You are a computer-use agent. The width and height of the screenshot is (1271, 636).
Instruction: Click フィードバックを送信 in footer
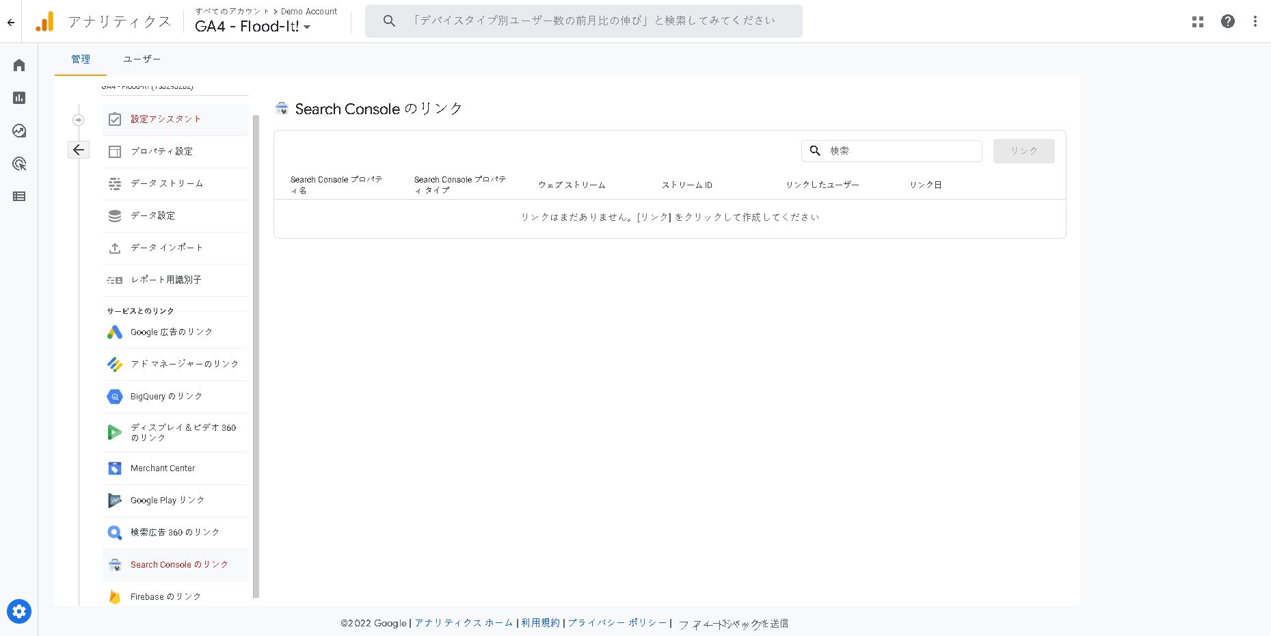pyautogui.click(x=733, y=624)
